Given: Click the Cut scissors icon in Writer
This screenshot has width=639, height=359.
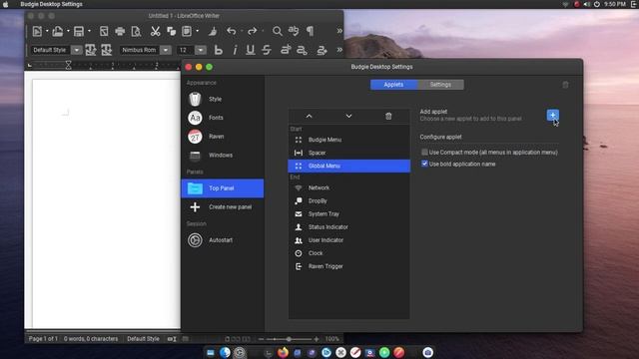Looking at the screenshot, I should (x=155, y=31).
